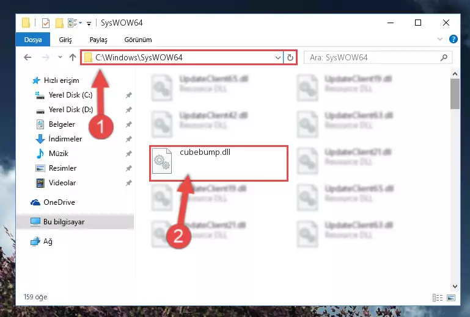Click the New folder icon in quick access toolbar

[x=59, y=23]
